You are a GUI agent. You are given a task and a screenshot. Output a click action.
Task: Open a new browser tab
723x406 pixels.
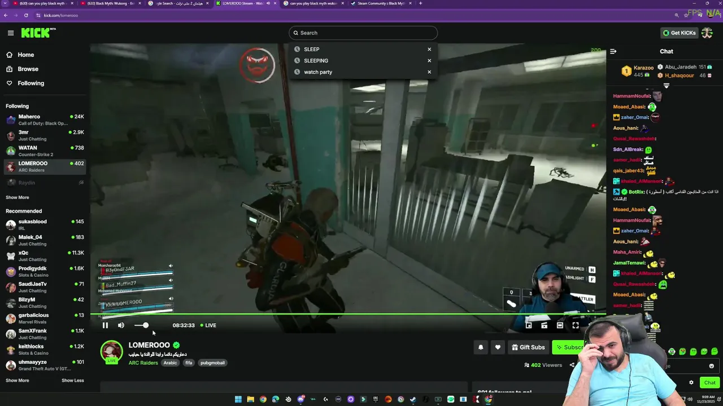click(420, 3)
